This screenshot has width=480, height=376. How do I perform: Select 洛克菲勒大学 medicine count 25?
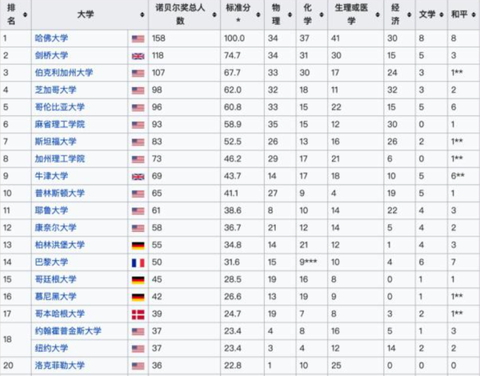(336, 366)
